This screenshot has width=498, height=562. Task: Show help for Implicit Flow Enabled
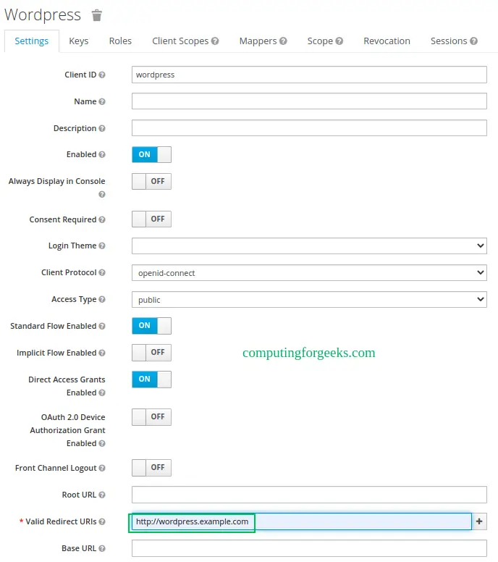[x=102, y=353]
